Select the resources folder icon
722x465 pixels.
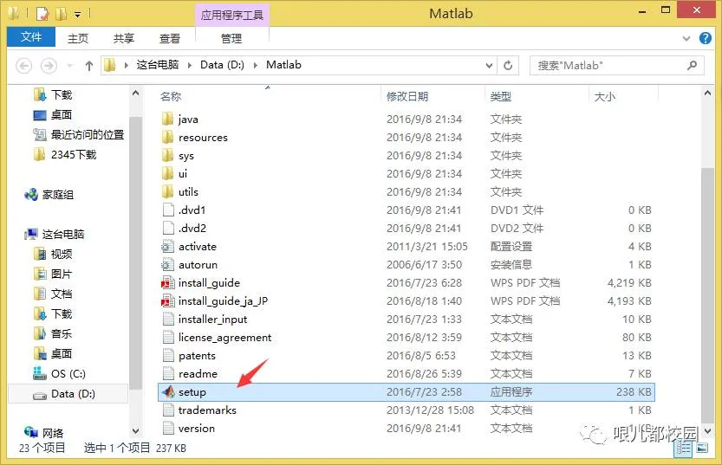pos(168,137)
